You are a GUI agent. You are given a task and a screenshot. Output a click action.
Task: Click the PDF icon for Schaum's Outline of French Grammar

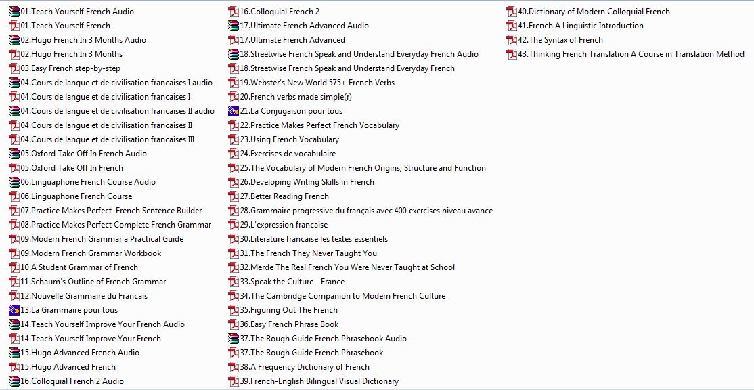[x=14, y=282]
